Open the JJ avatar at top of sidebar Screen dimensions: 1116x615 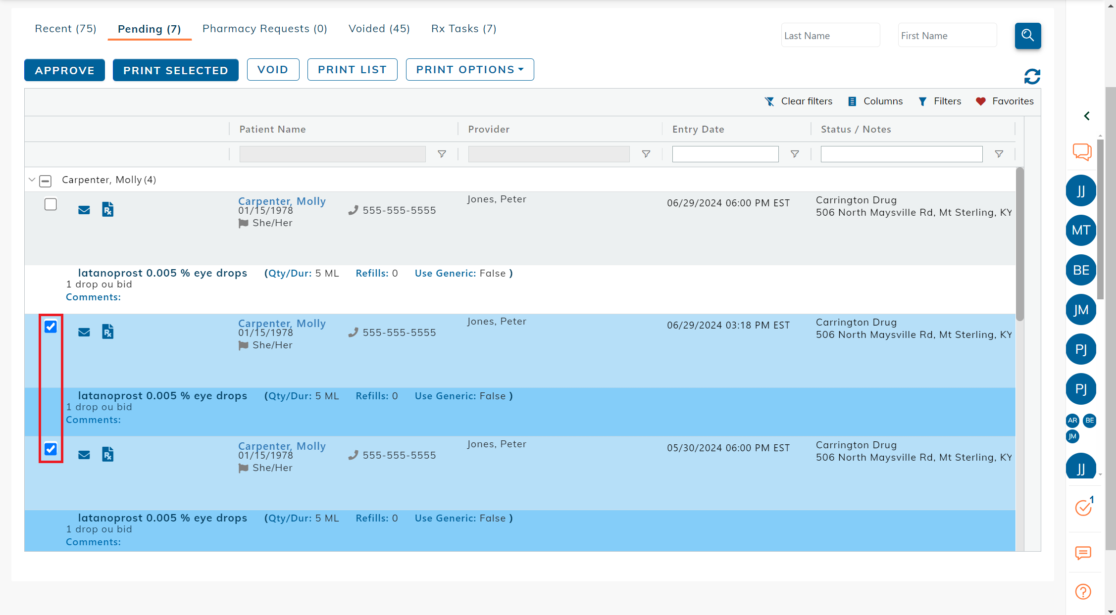[1081, 190]
